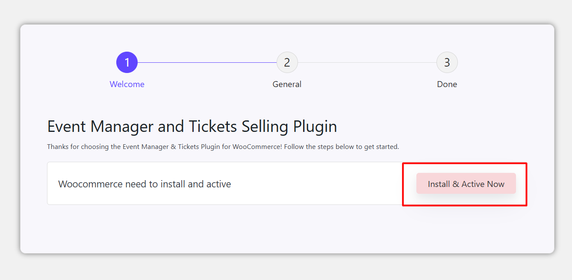Click the purple progress line between steps 1 and 2
This screenshot has height=280, width=572.
(207, 63)
